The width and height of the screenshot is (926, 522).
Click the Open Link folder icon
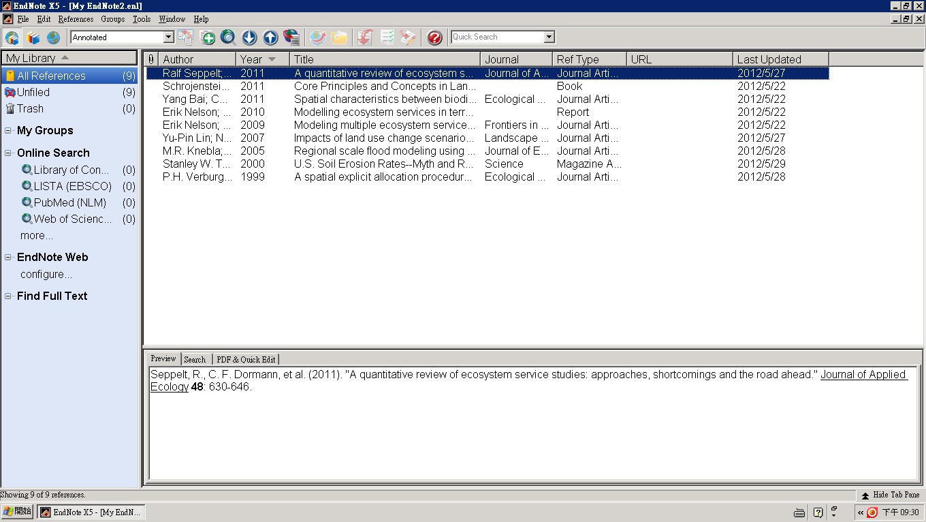[339, 37]
